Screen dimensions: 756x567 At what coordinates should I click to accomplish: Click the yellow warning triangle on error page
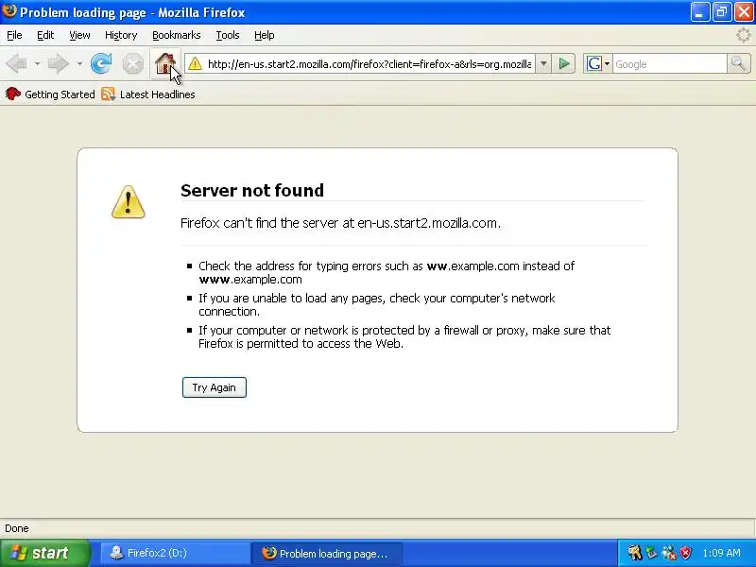128,202
